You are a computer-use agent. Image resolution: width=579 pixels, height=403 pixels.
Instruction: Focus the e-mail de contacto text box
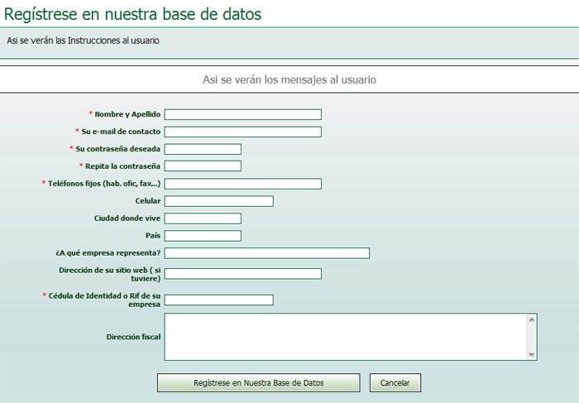(x=242, y=132)
